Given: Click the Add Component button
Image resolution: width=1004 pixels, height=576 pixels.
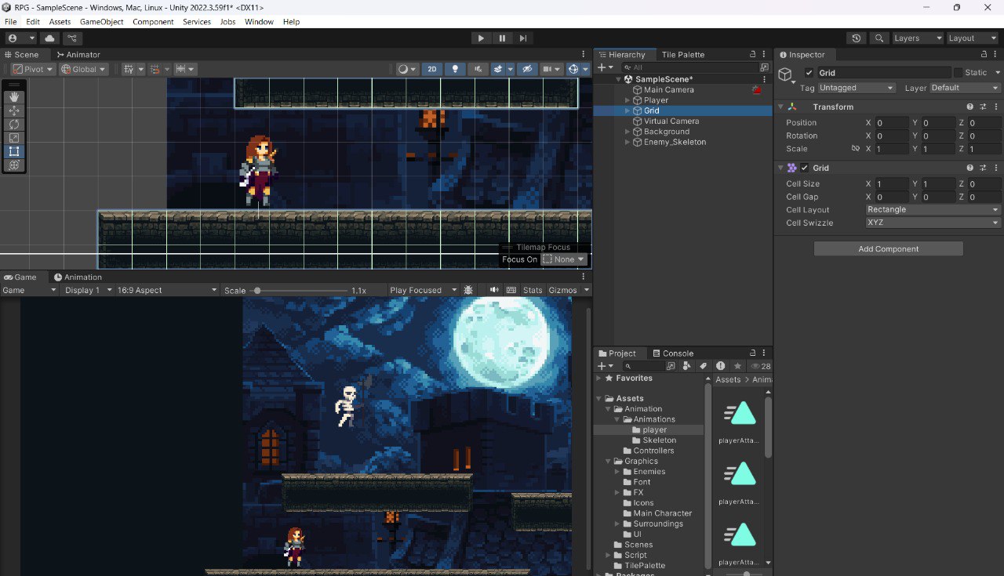Looking at the screenshot, I should coord(887,248).
